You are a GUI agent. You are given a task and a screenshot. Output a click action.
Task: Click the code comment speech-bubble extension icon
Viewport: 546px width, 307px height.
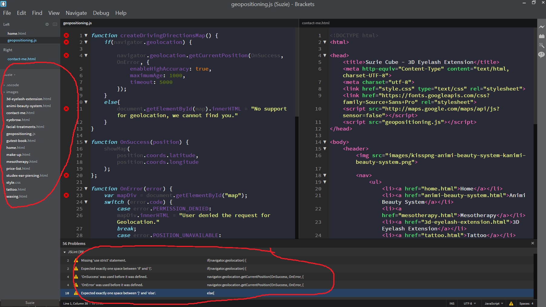[x=541, y=55]
